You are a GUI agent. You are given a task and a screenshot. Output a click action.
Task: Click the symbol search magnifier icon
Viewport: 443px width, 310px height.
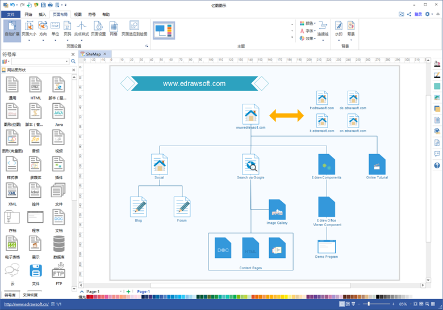[x=73, y=61]
